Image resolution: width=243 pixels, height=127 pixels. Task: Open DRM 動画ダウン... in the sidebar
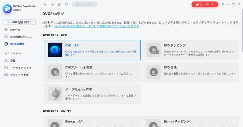tap(21, 37)
